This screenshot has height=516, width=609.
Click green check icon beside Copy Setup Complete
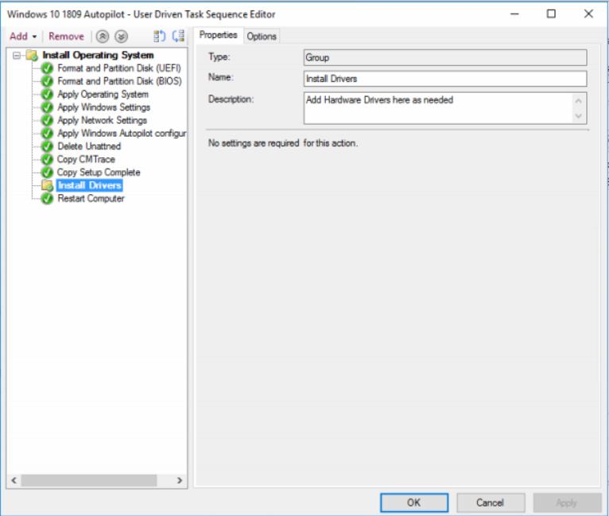[47, 173]
